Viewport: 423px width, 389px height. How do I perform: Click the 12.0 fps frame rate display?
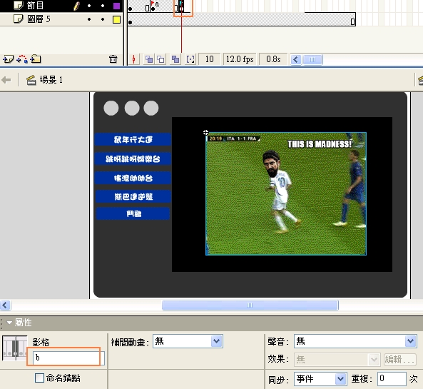(x=240, y=59)
